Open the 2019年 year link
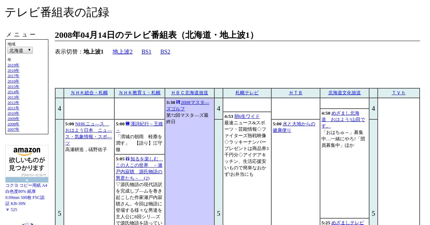 click(13, 65)
